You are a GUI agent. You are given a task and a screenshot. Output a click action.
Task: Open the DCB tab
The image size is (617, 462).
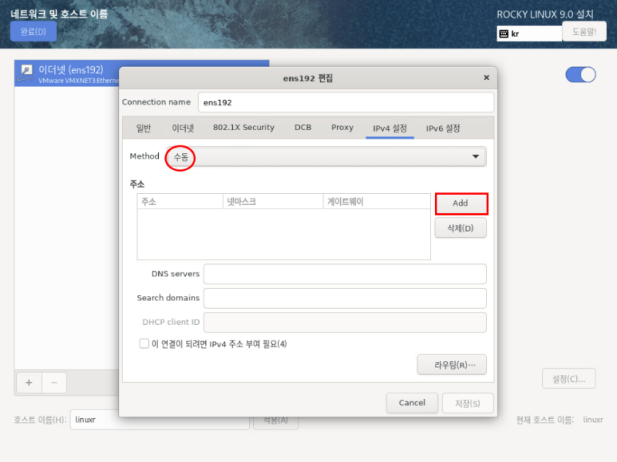(x=302, y=128)
